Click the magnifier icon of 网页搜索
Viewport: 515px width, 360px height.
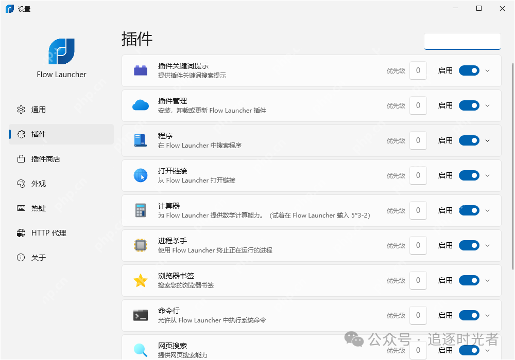141,350
